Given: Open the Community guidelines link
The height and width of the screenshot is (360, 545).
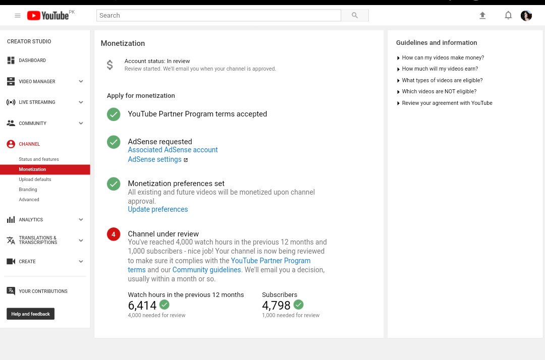Looking at the screenshot, I should 206,270.
